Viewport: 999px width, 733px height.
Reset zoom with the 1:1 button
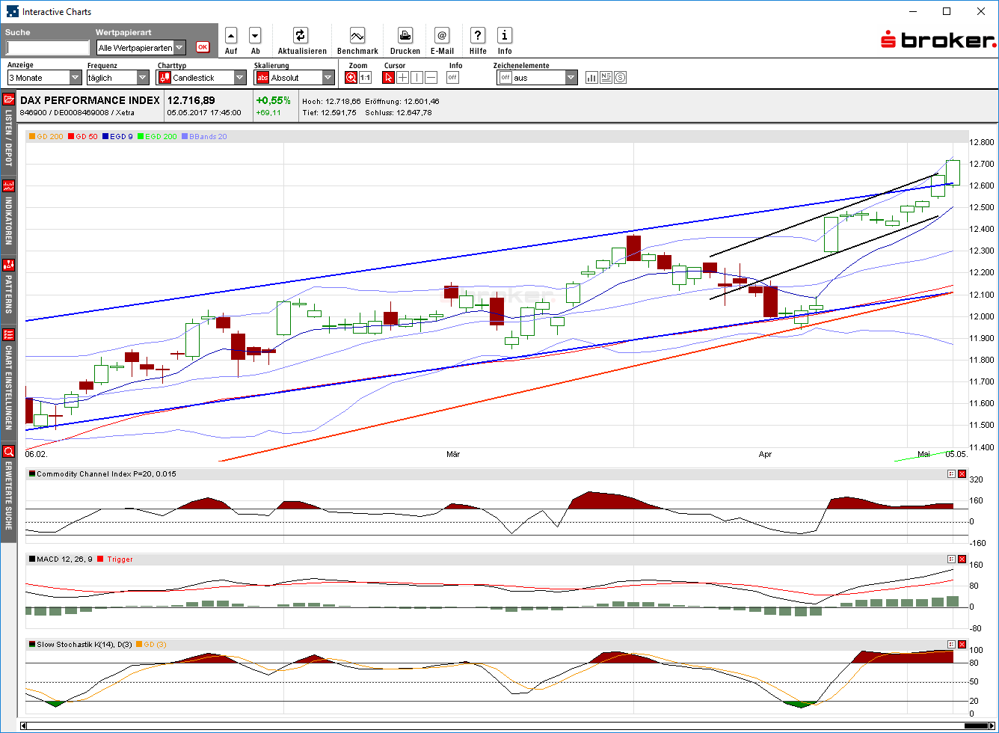(366, 77)
